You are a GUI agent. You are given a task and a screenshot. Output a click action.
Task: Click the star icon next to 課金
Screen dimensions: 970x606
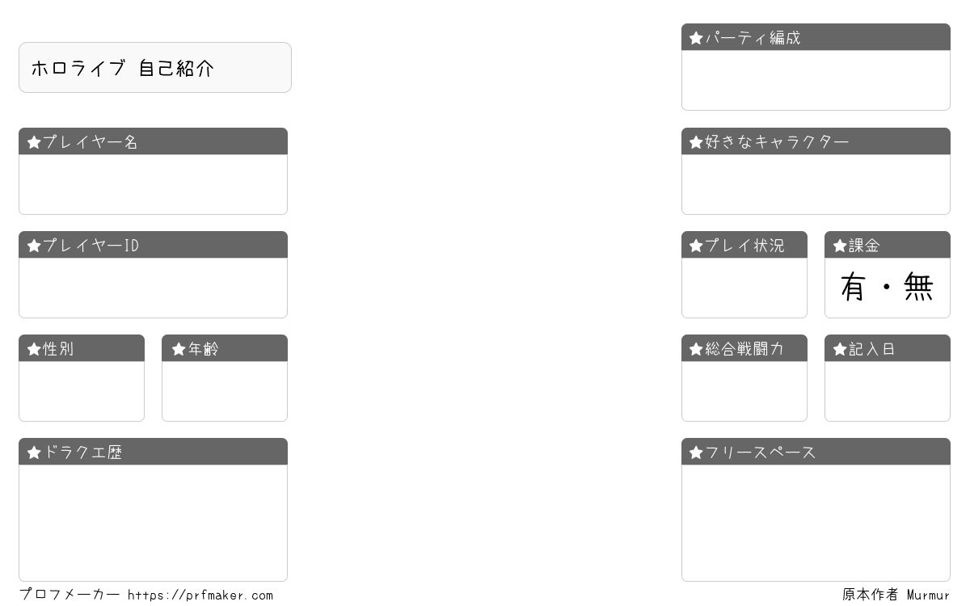pos(840,246)
